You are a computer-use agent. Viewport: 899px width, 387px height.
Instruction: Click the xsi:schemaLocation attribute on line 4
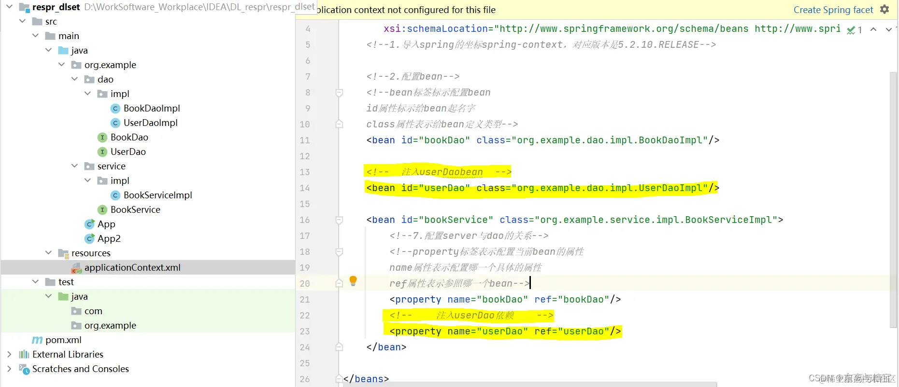pos(436,29)
